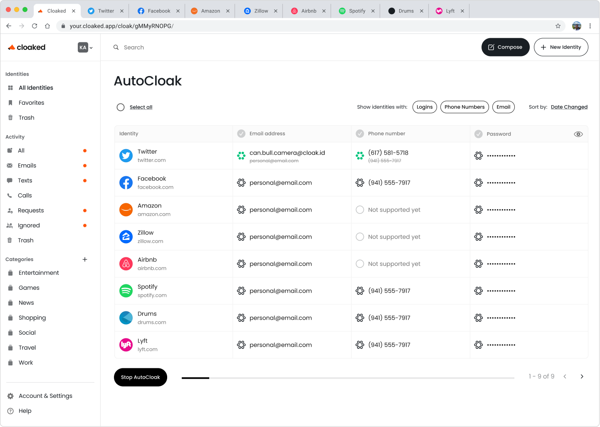Screen dimensions: 600x427
Task: Open the browser three-dot menu
Action: coord(590,26)
